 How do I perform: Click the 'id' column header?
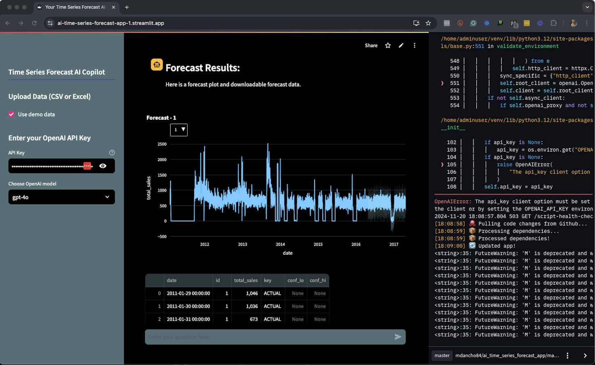click(222, 280)
